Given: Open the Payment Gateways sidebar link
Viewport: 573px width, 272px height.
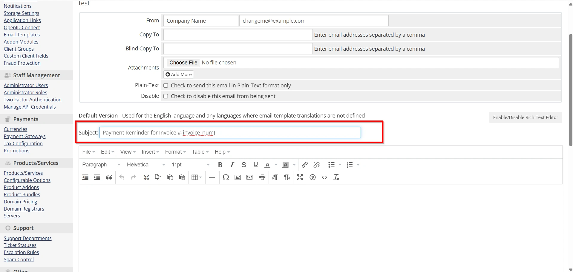Looking at the screenshot, I should click(24, 136).
